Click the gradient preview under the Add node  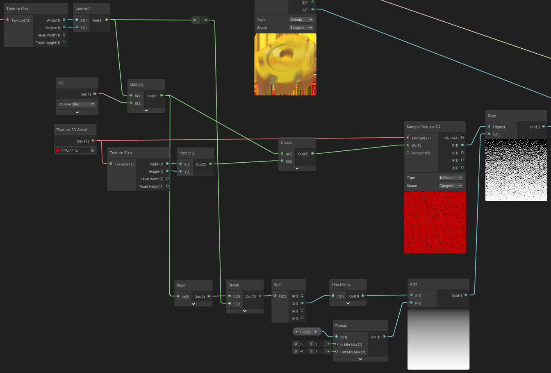[x=438, y=339]
